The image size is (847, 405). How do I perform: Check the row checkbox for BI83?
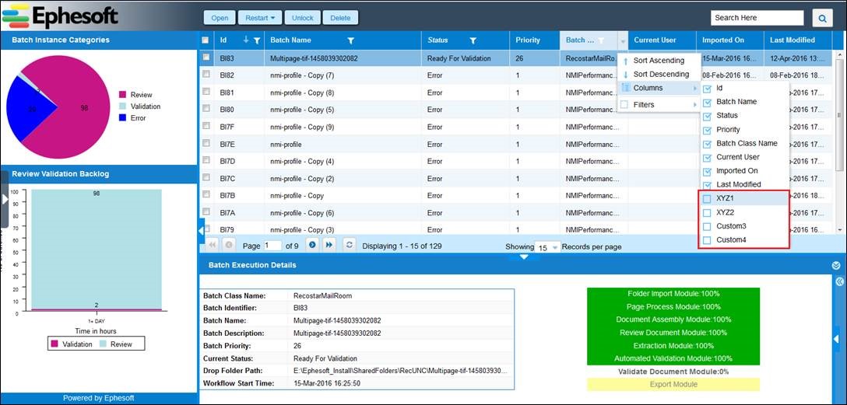click(x=206, y=57)
